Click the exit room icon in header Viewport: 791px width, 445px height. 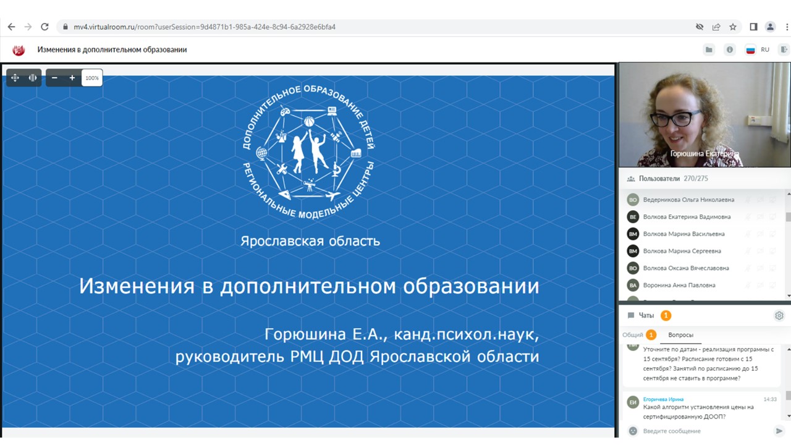784,50
